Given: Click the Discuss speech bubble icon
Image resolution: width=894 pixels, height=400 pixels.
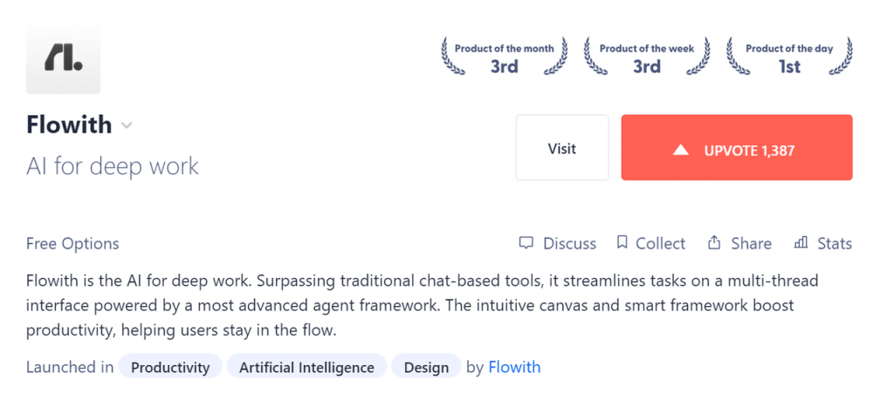Looking at the screenshot, I should (x=526, y=243).
